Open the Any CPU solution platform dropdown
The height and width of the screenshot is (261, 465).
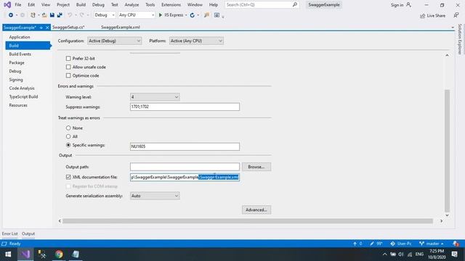pos(137,15)
